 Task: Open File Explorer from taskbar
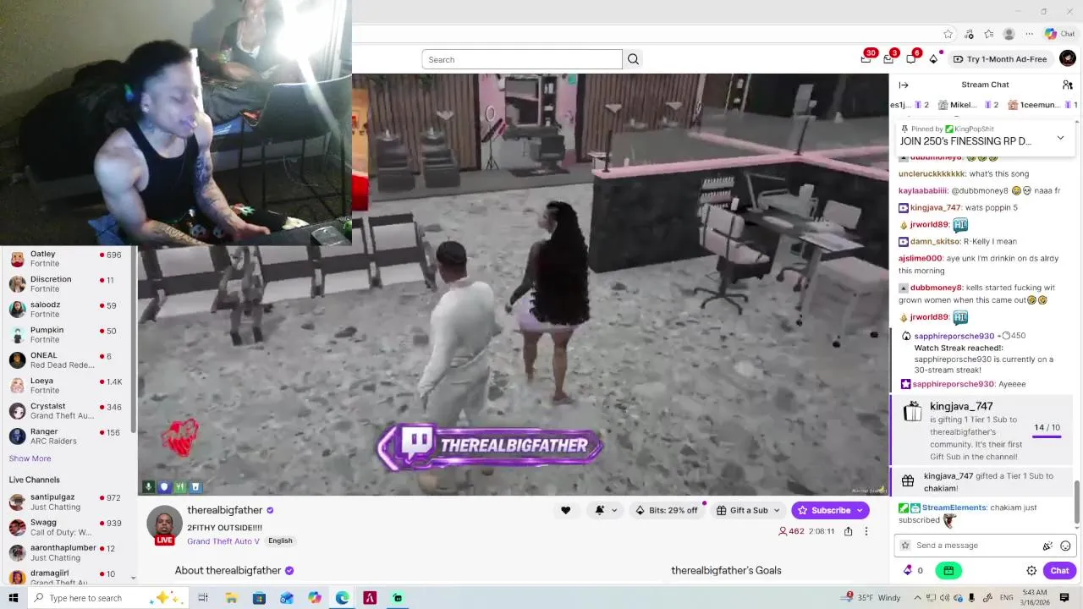(231, 598)
